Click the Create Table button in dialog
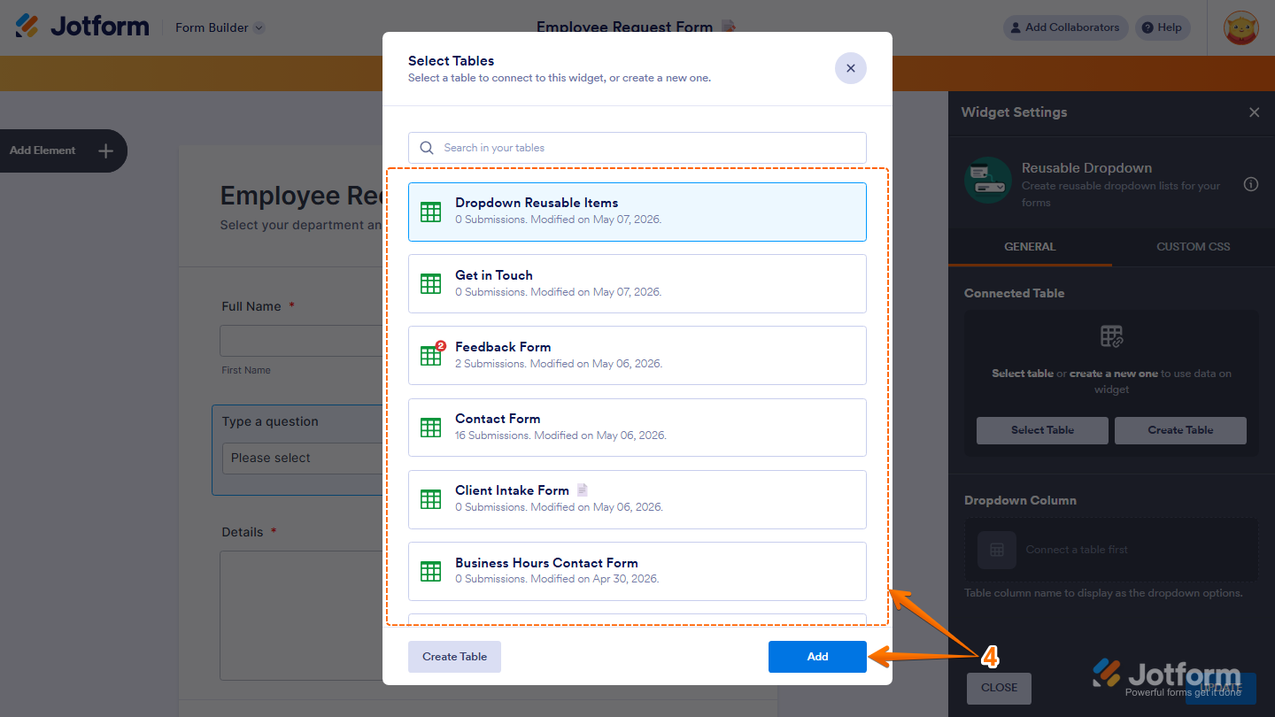Viewport: 1275px width, 717px height. [x=454, y=657]
